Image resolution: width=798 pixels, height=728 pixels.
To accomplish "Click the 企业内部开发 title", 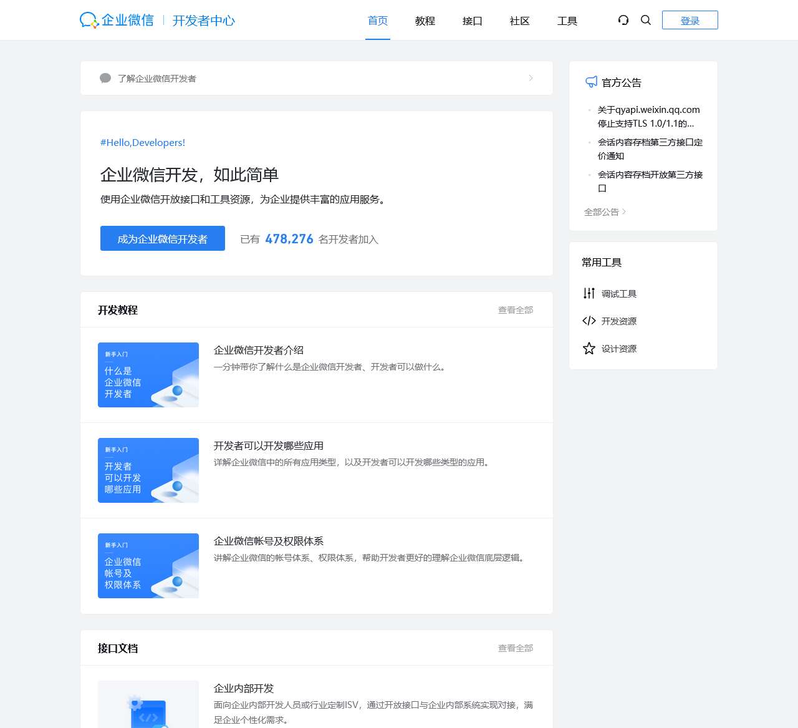I will (244, 688).
